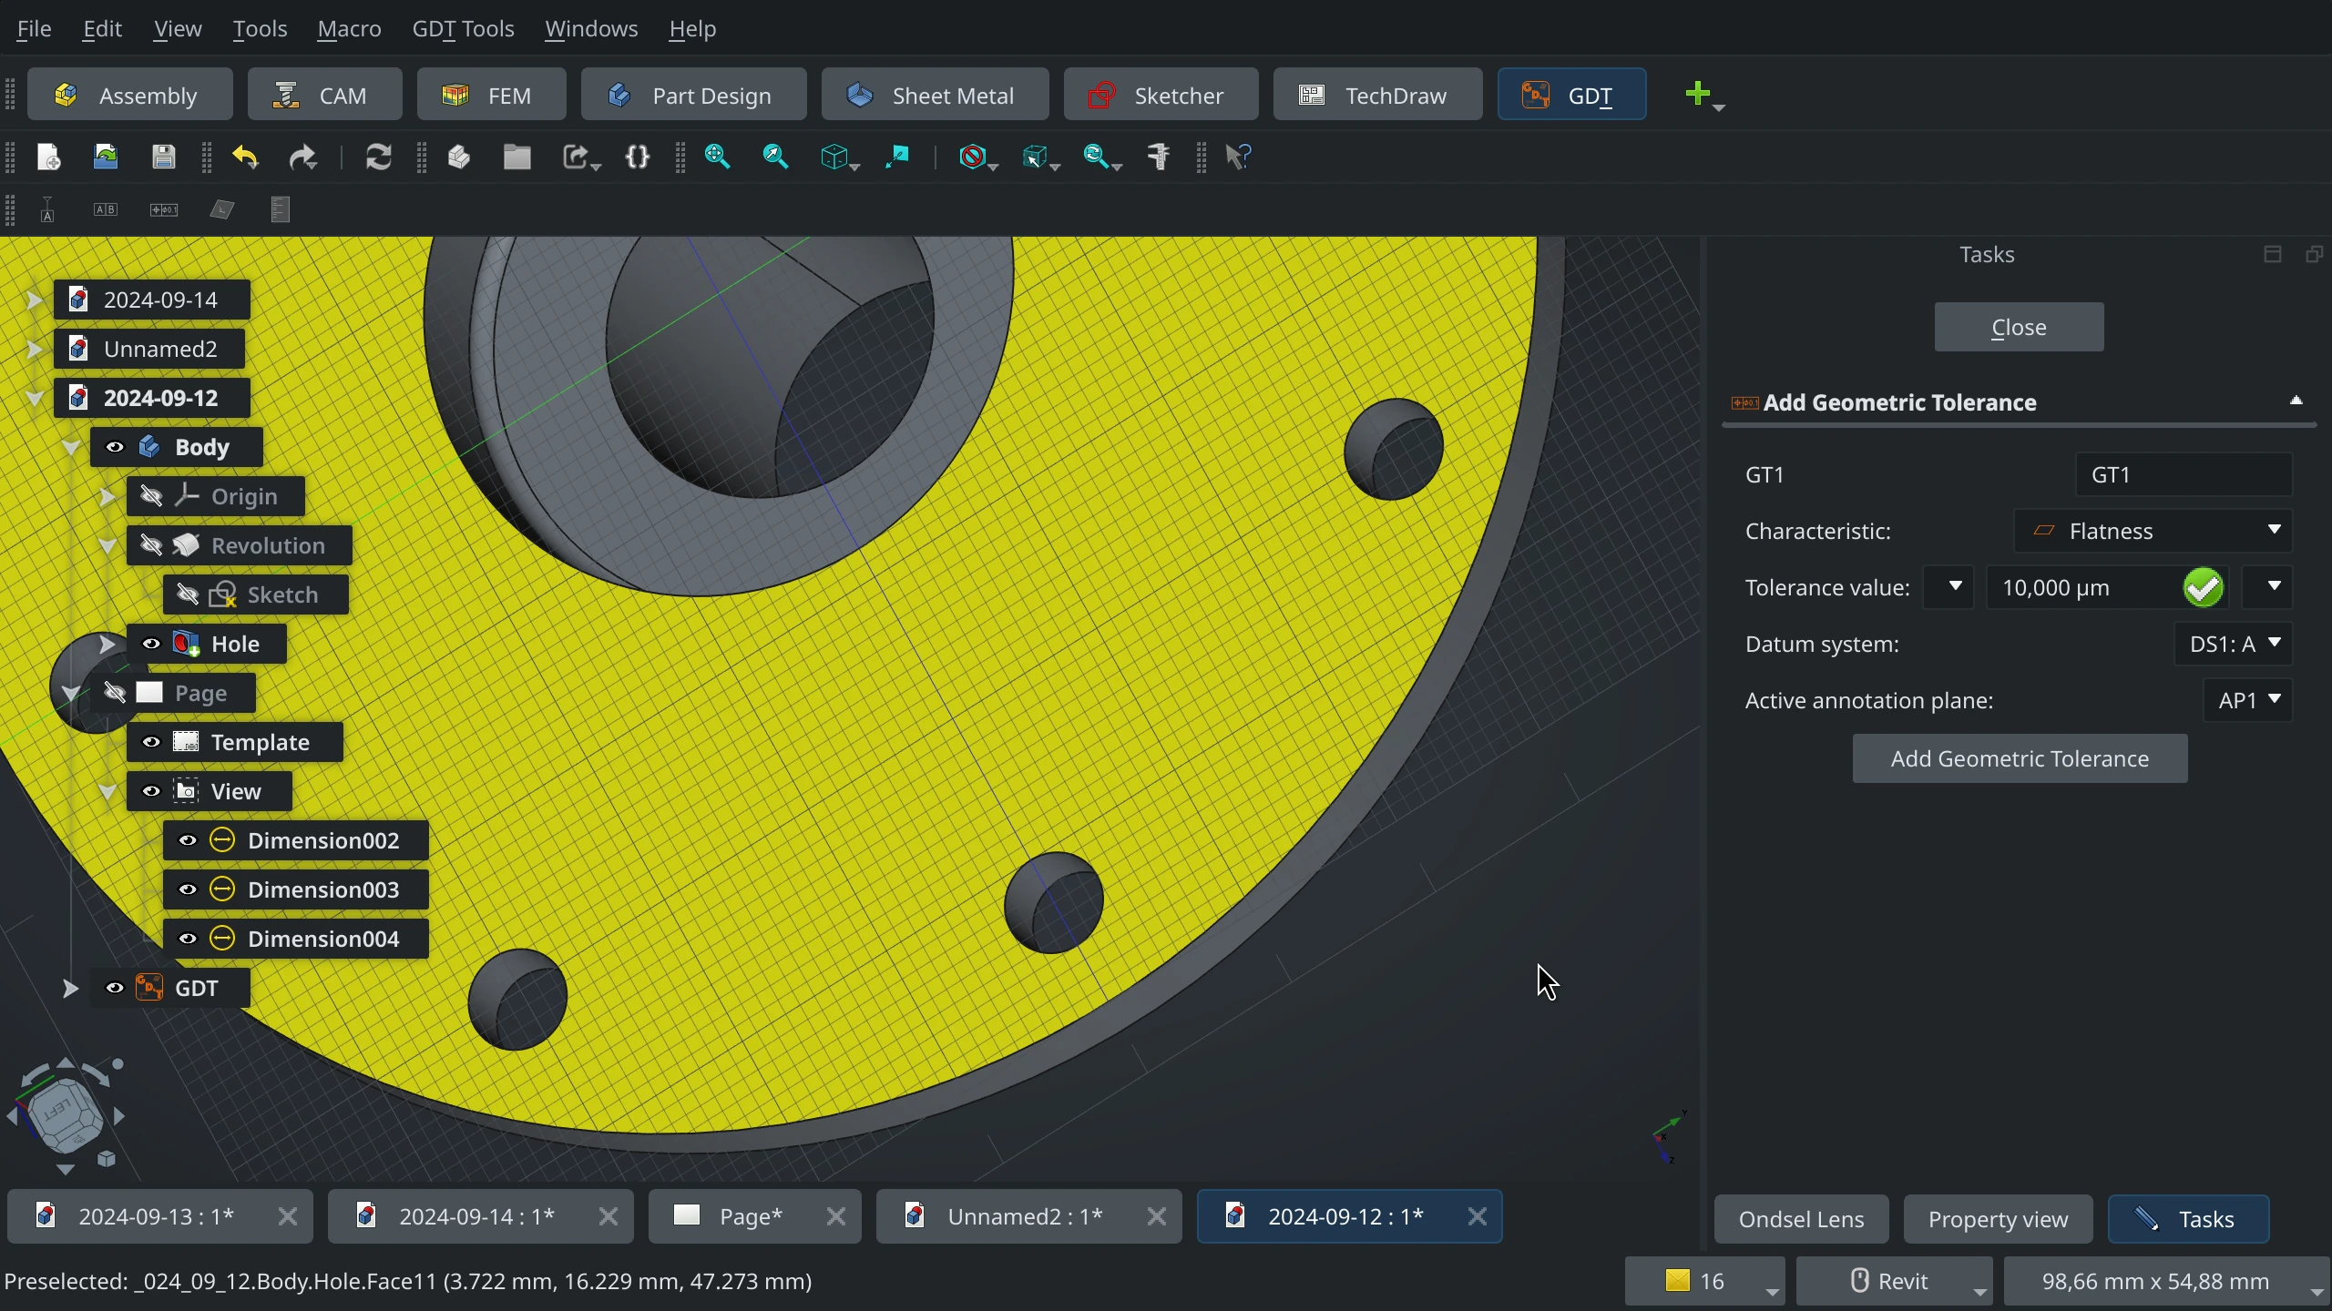Viewport: 2332px width, 1311px height.
Task: Click the add geometric tolerance toolbar icon
Action: 164,210
